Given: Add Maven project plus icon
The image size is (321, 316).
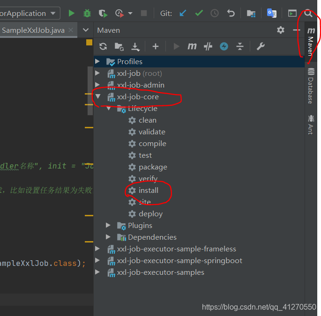Looking at the screenshot, I should point(156,46).
